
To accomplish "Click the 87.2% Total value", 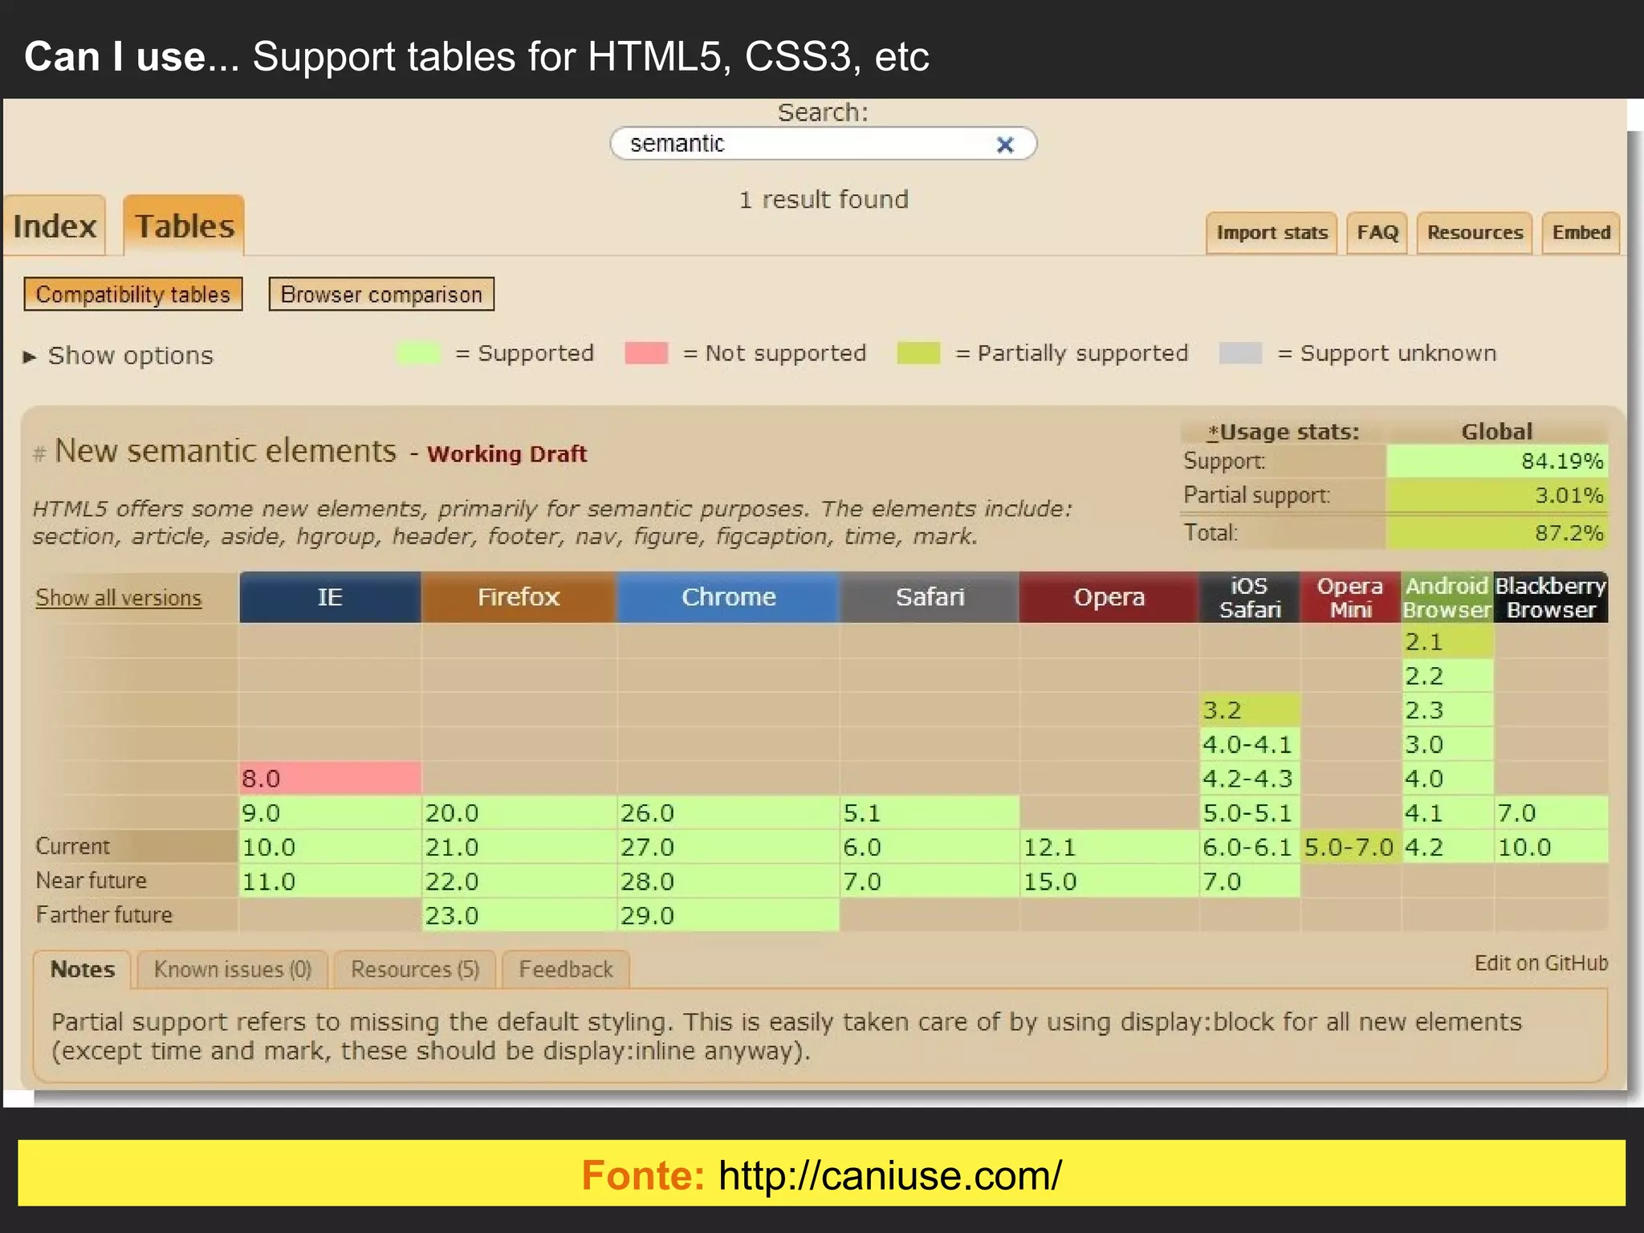I will [1497, 532].
